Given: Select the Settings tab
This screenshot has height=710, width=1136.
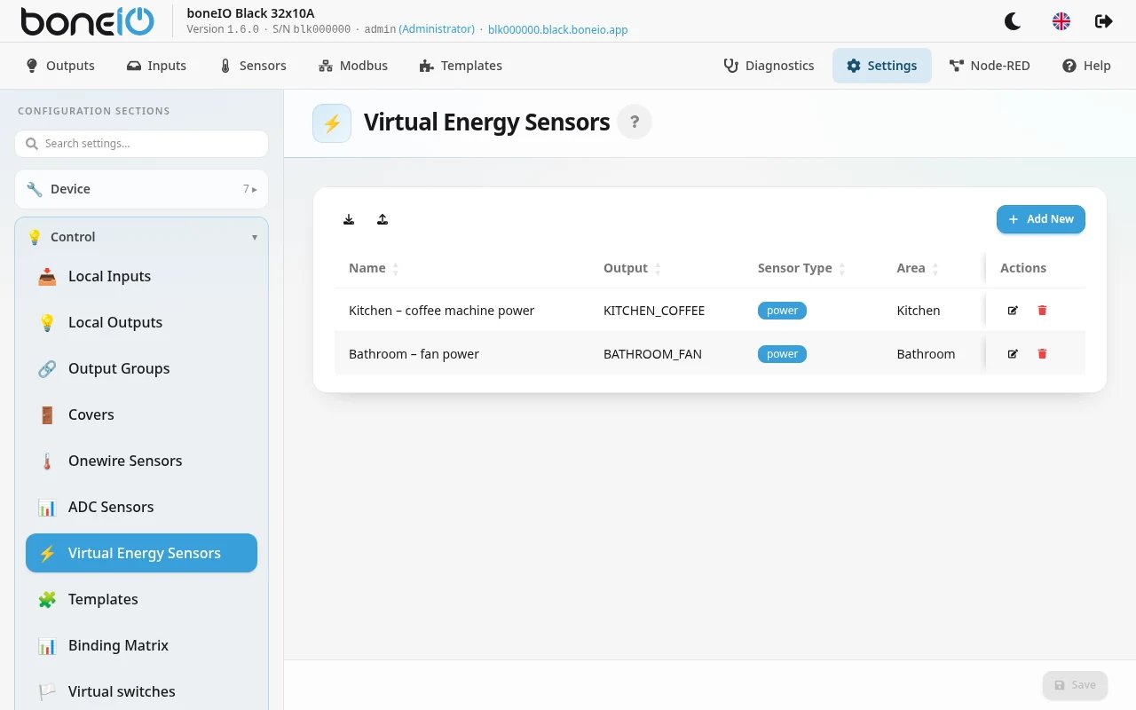Looking at the screenshot, I should [x=882, y=66].
